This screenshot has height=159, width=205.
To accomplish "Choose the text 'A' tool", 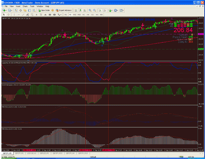I will coord(36,15).
